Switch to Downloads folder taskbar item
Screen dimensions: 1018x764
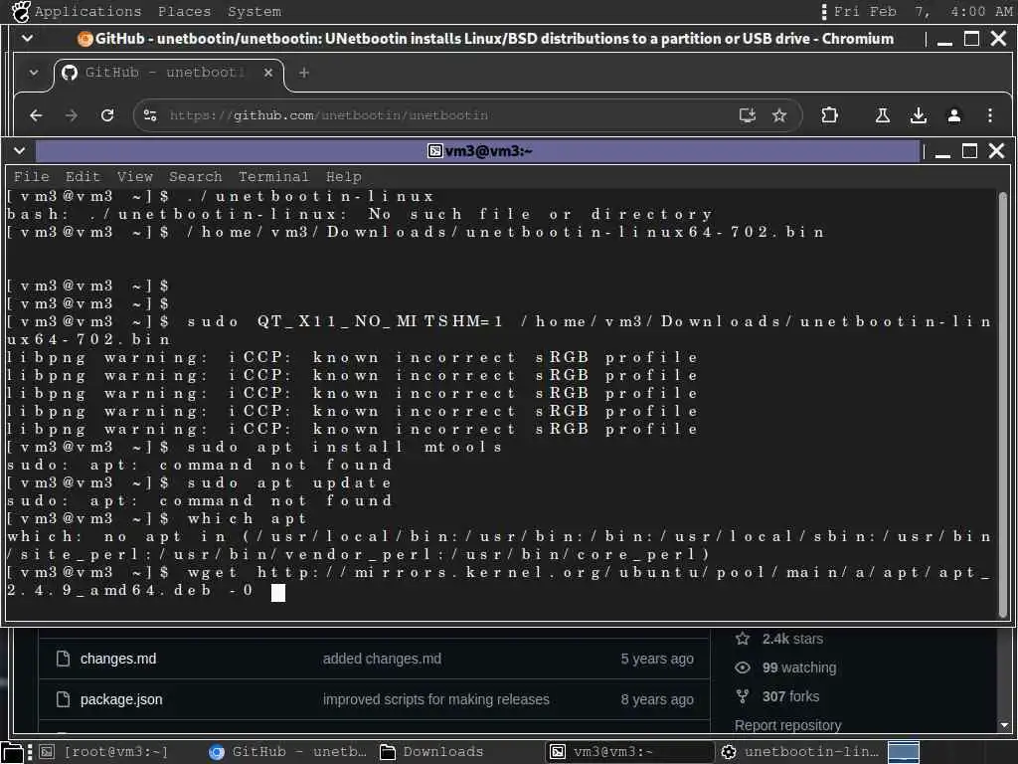431,752
